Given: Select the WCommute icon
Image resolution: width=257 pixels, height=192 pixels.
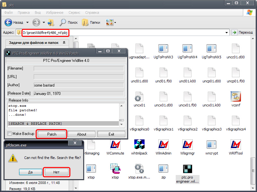Looking at the screenshot, I should [115, 145].
